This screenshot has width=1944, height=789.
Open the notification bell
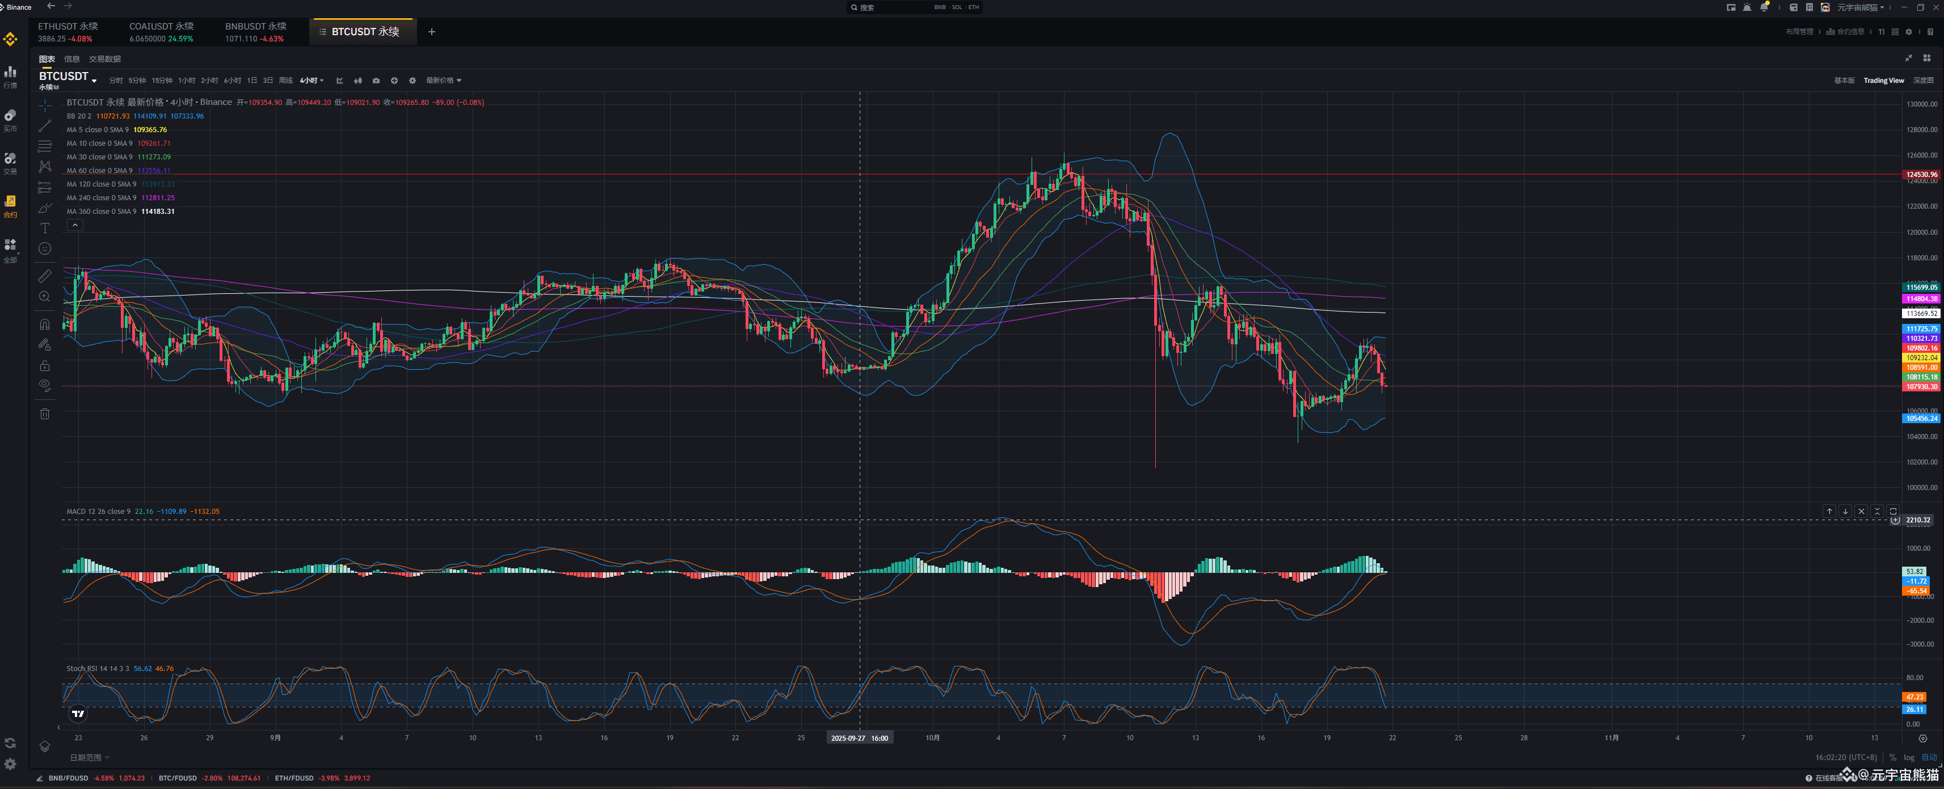[1764, 7]
